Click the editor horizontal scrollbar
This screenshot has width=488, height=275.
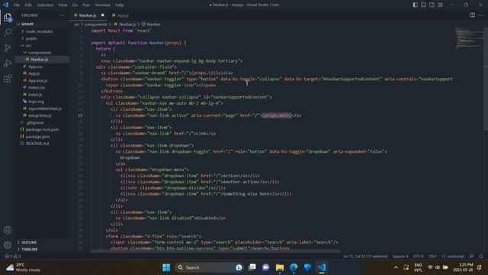[x=215, y=251]
